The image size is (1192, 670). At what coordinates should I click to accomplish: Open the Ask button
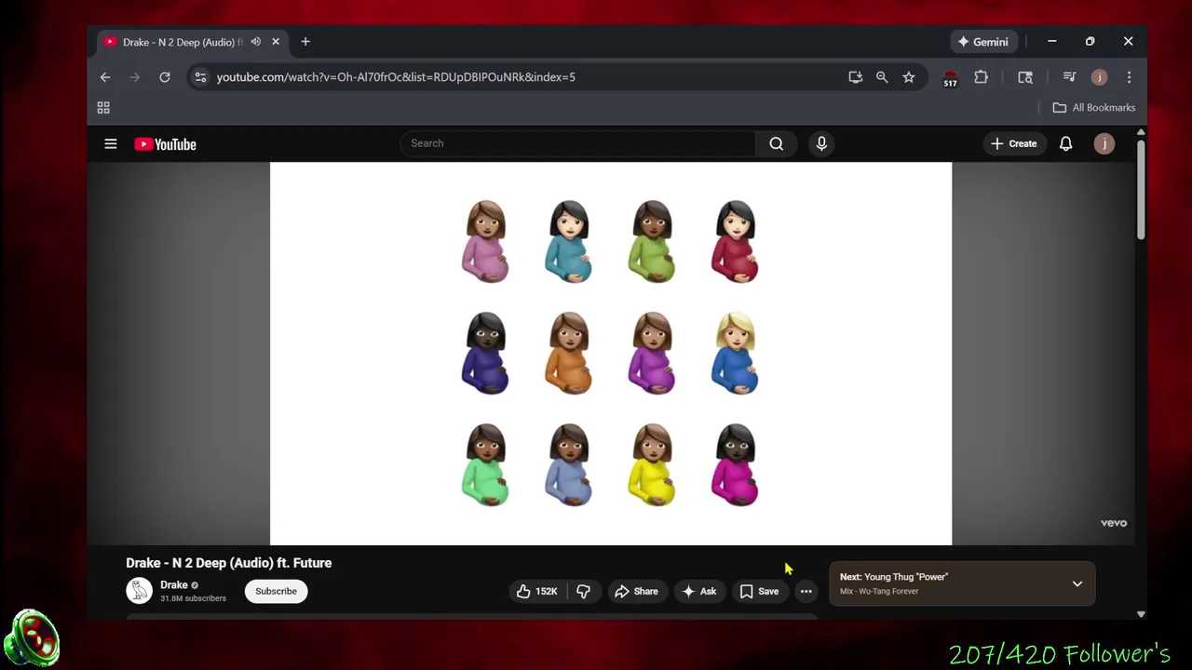click(x=699, y=591)
